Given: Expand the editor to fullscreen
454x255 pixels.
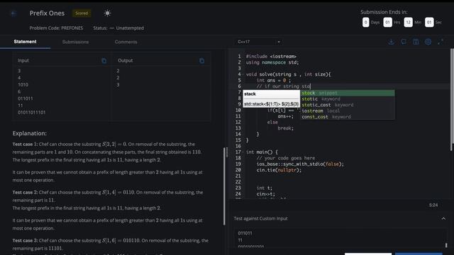Looking at the screenshot, I should click(441, 42).
